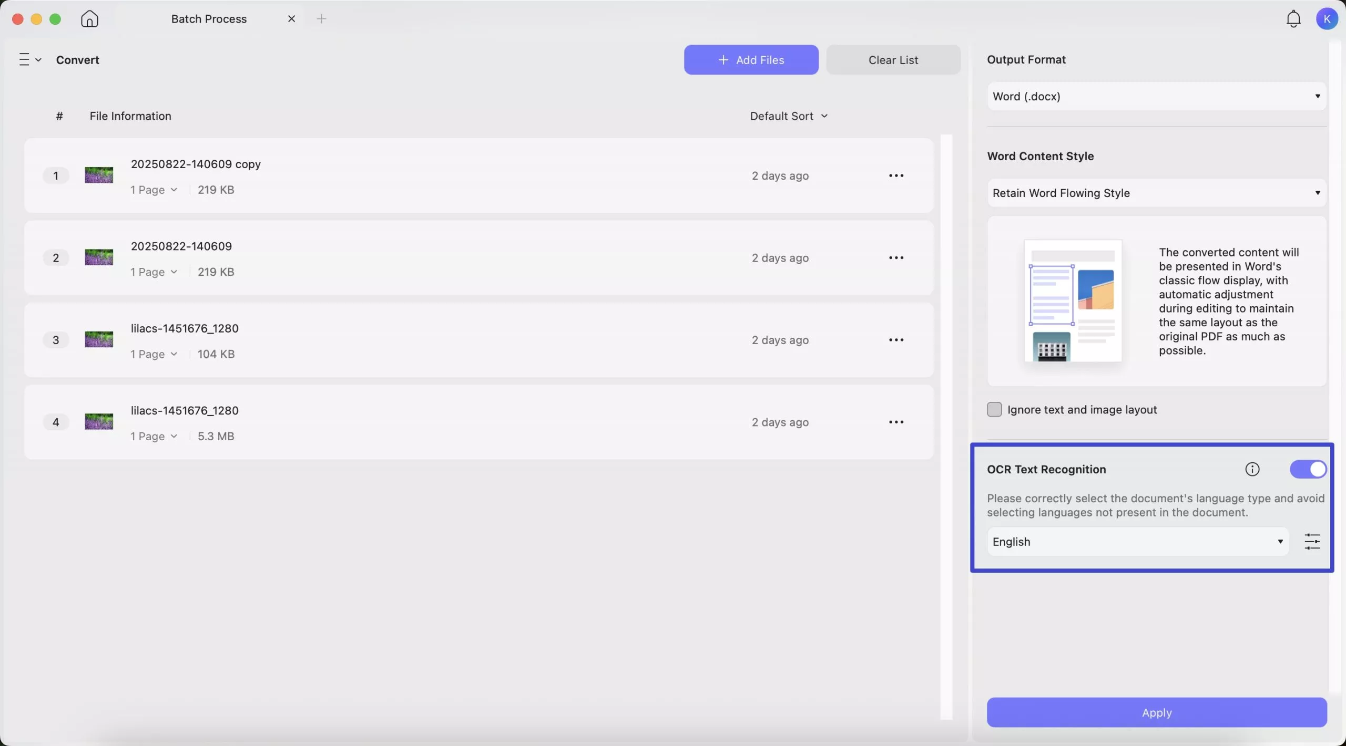Open more options for file 3
The image size is (1346, 746).
[896, 340]
